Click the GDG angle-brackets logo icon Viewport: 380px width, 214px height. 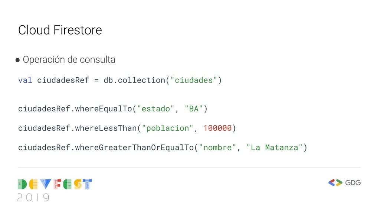click(x=335, y=182)
